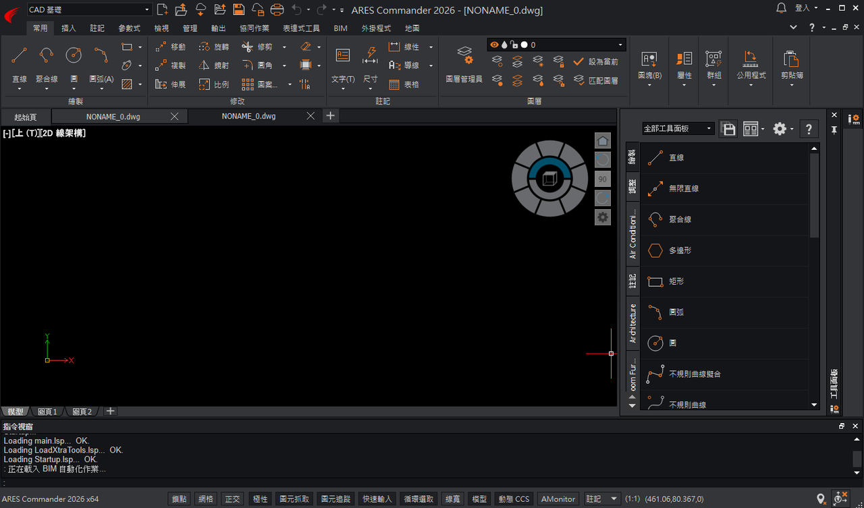864x508 pixels.
Task: Toggle 正交 ortho mode
Action: (x=232, y=499)
